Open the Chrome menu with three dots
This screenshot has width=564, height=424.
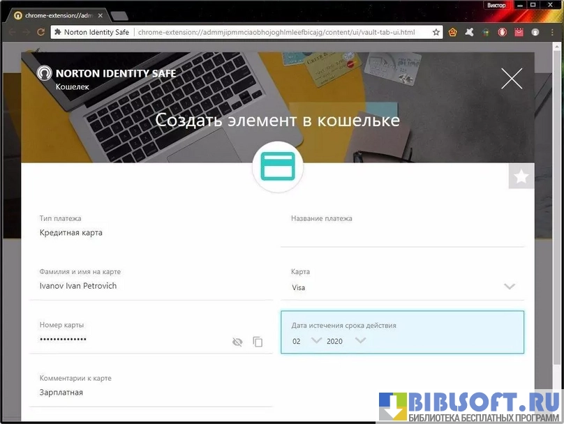(x=552, y=32)
